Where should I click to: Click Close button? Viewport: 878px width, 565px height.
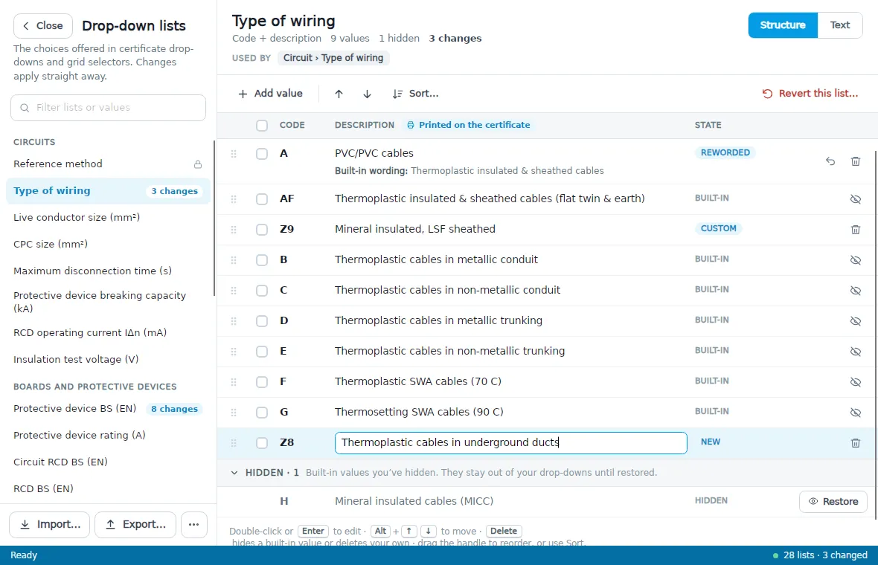[x=43, y=26]
